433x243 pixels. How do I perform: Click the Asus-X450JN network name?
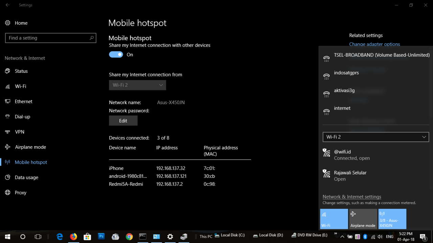pos(171,103)
